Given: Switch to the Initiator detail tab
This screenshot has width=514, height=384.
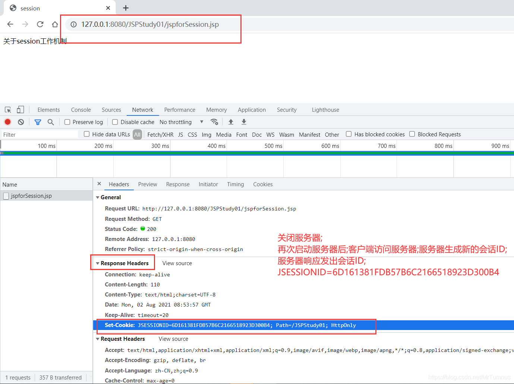Looking at the screenshot, I should (208, 184).
